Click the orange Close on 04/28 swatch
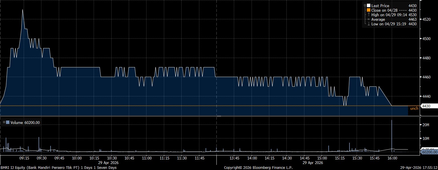This screenshot has height=170, width=438. coord(369,10)
